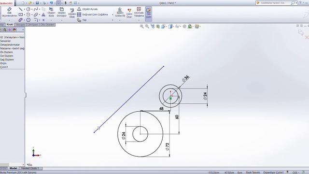Select the Sketch Fillet tool
The width and height of the screenshot is (309, 174).
(36, 20)
